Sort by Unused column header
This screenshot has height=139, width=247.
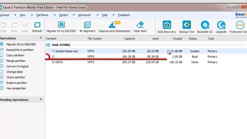(x=177, y=39)
